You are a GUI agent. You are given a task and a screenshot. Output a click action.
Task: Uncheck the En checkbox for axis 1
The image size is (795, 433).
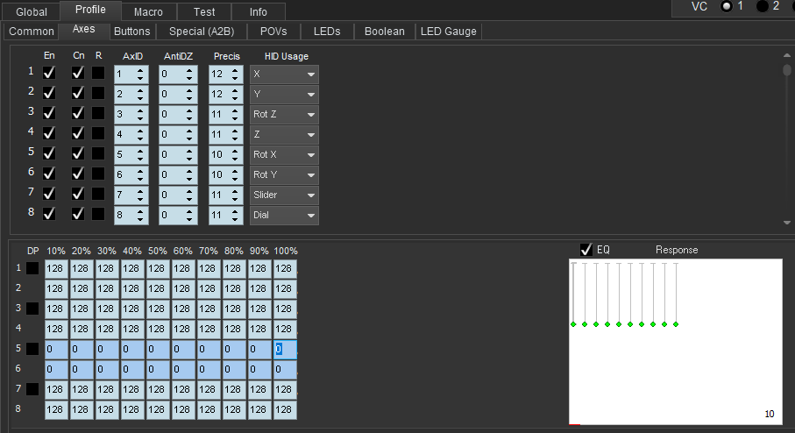(x=50, y=73)
